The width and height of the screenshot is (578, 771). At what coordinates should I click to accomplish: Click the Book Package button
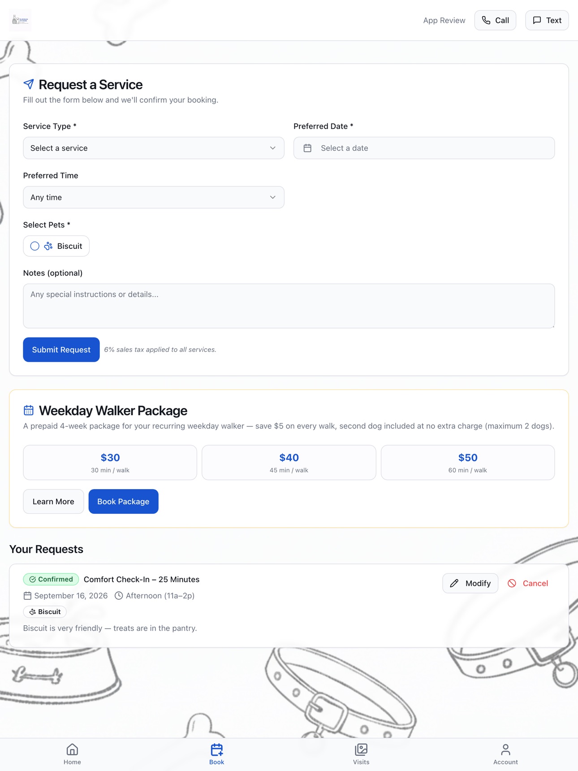[123, 502]
